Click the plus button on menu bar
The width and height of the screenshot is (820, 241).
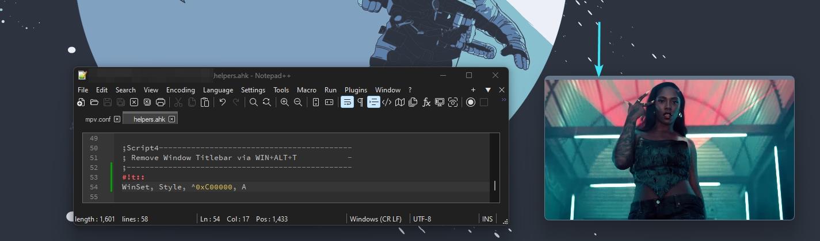(x=474, y=90)
